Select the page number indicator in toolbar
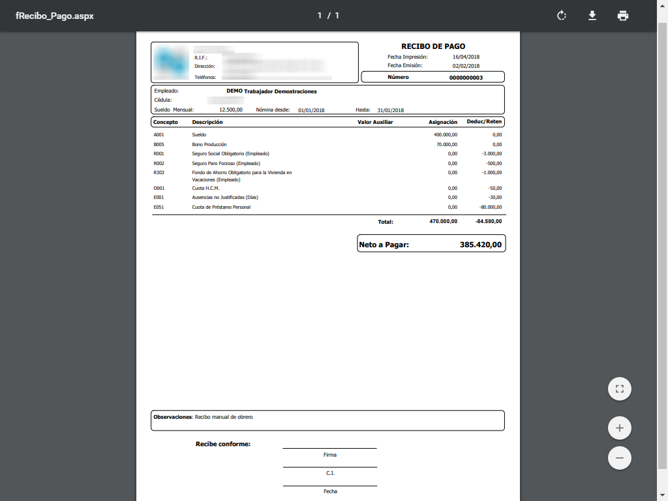The height and width of the screenshot is (501, 668). pos(328,16)
